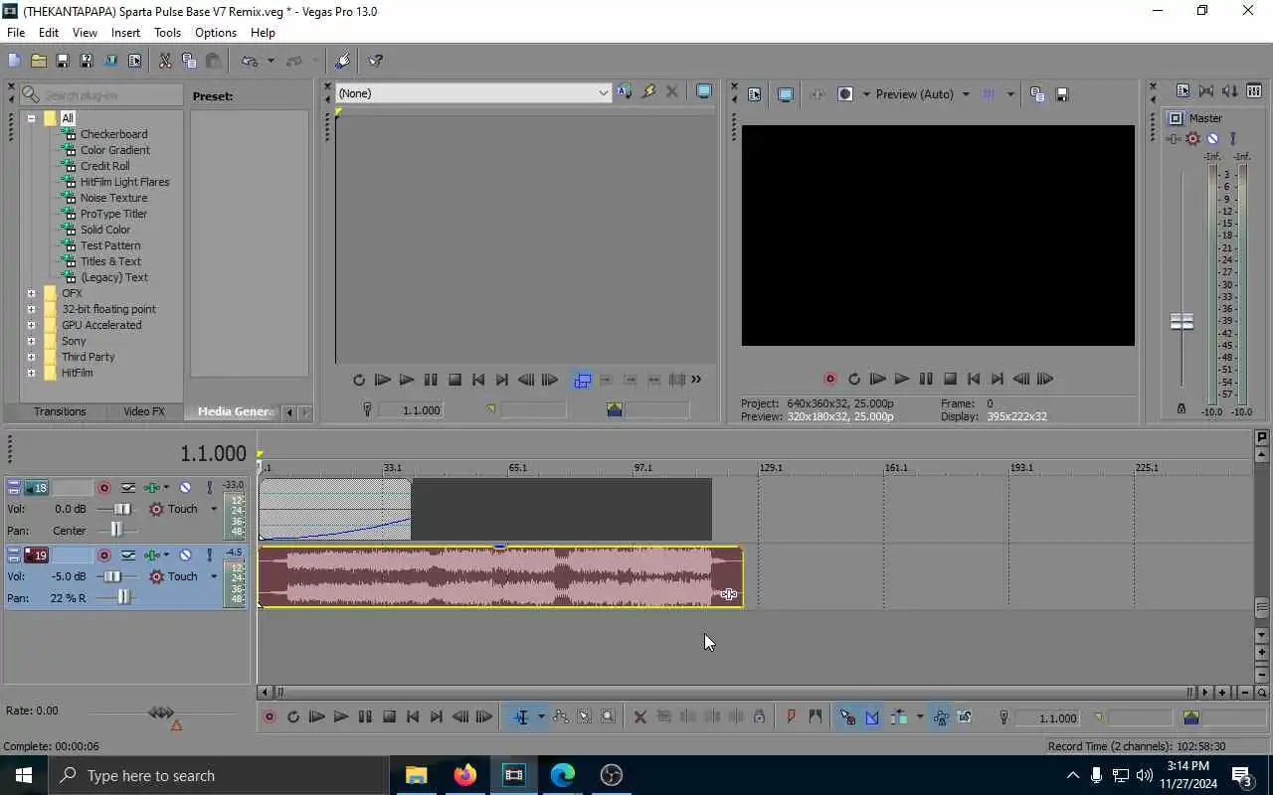Click the Search plug-ins field
Viewport: 1273px width, 795px height.
[101, 95]
